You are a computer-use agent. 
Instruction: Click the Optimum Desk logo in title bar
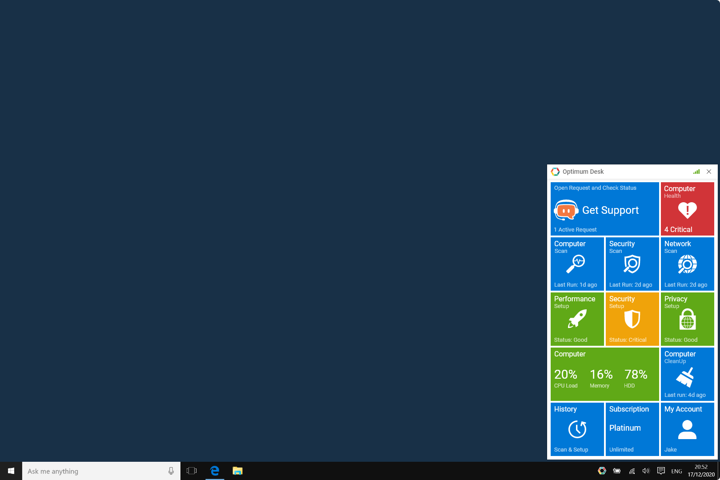click(555, 172)
